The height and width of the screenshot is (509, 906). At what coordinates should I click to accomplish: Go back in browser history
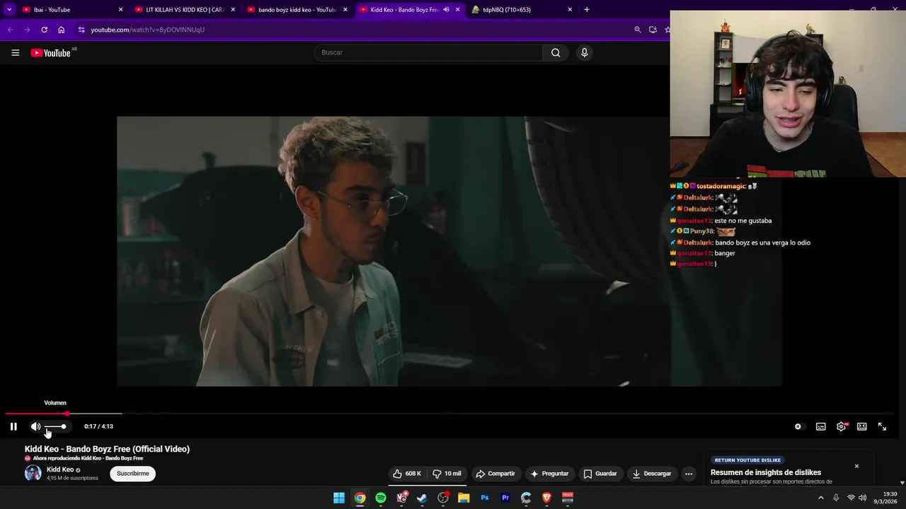point(10,30)
